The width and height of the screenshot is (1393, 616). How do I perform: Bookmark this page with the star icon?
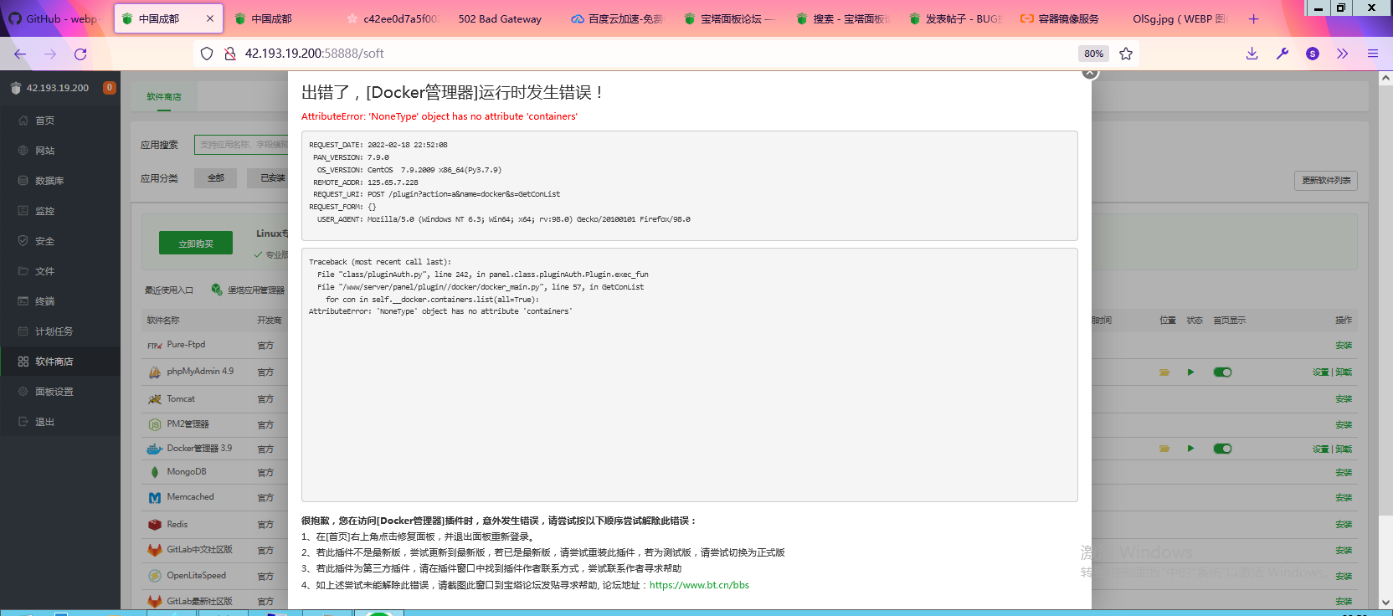pyautogui.click(x=1126, y=54)
